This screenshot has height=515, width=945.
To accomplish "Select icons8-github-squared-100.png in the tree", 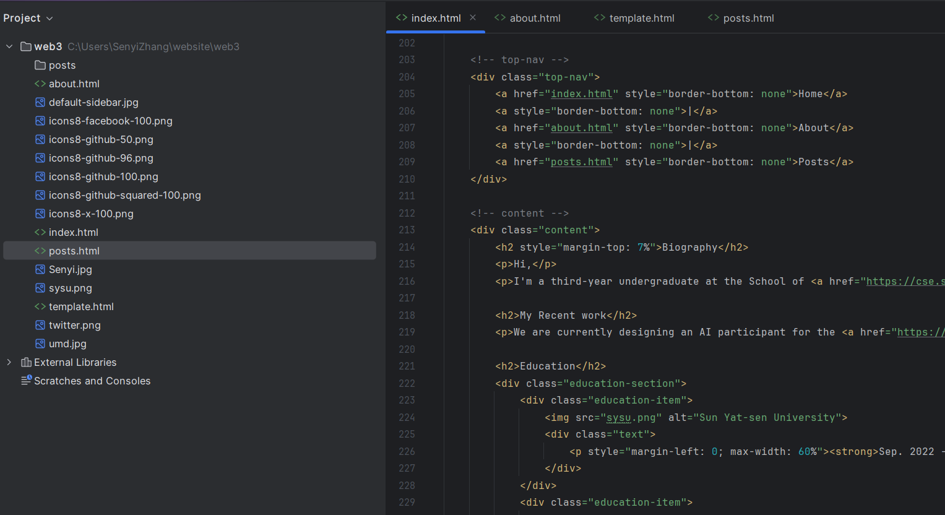I will (x=124, y=195).
